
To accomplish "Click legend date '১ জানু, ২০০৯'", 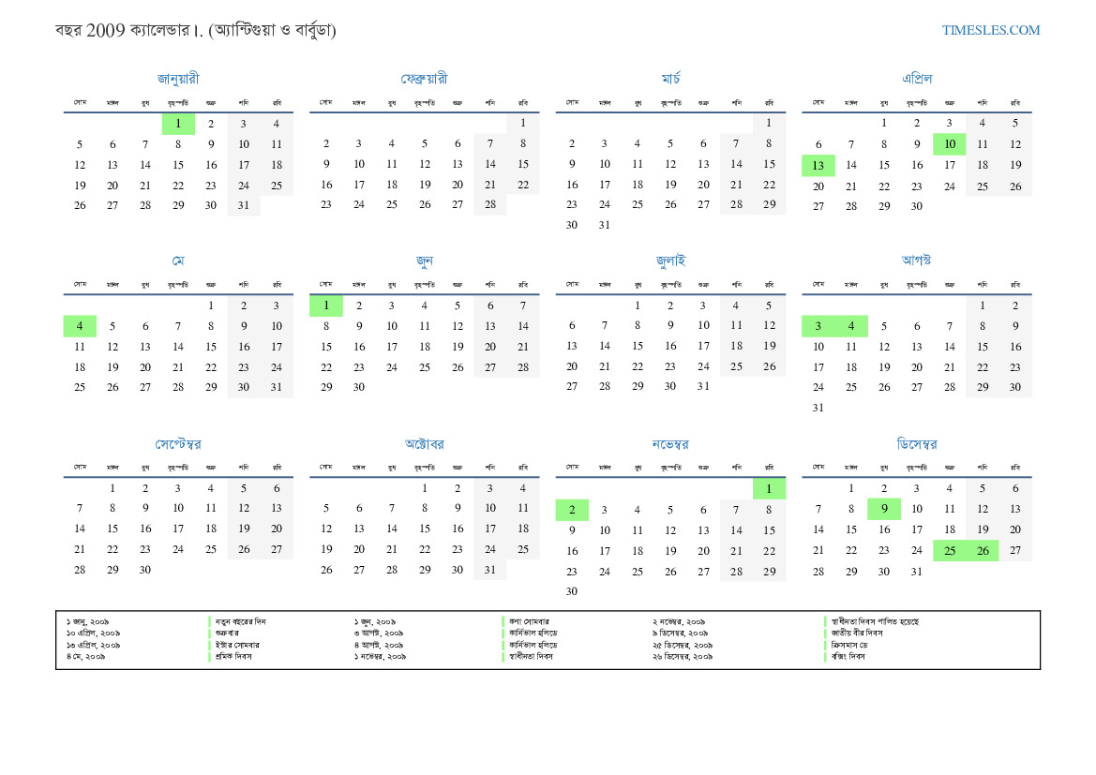I will tap(87, 621).
